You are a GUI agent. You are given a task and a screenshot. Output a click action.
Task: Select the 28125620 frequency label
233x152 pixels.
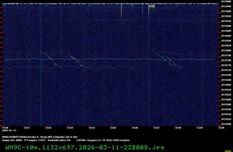pos(226,95)
